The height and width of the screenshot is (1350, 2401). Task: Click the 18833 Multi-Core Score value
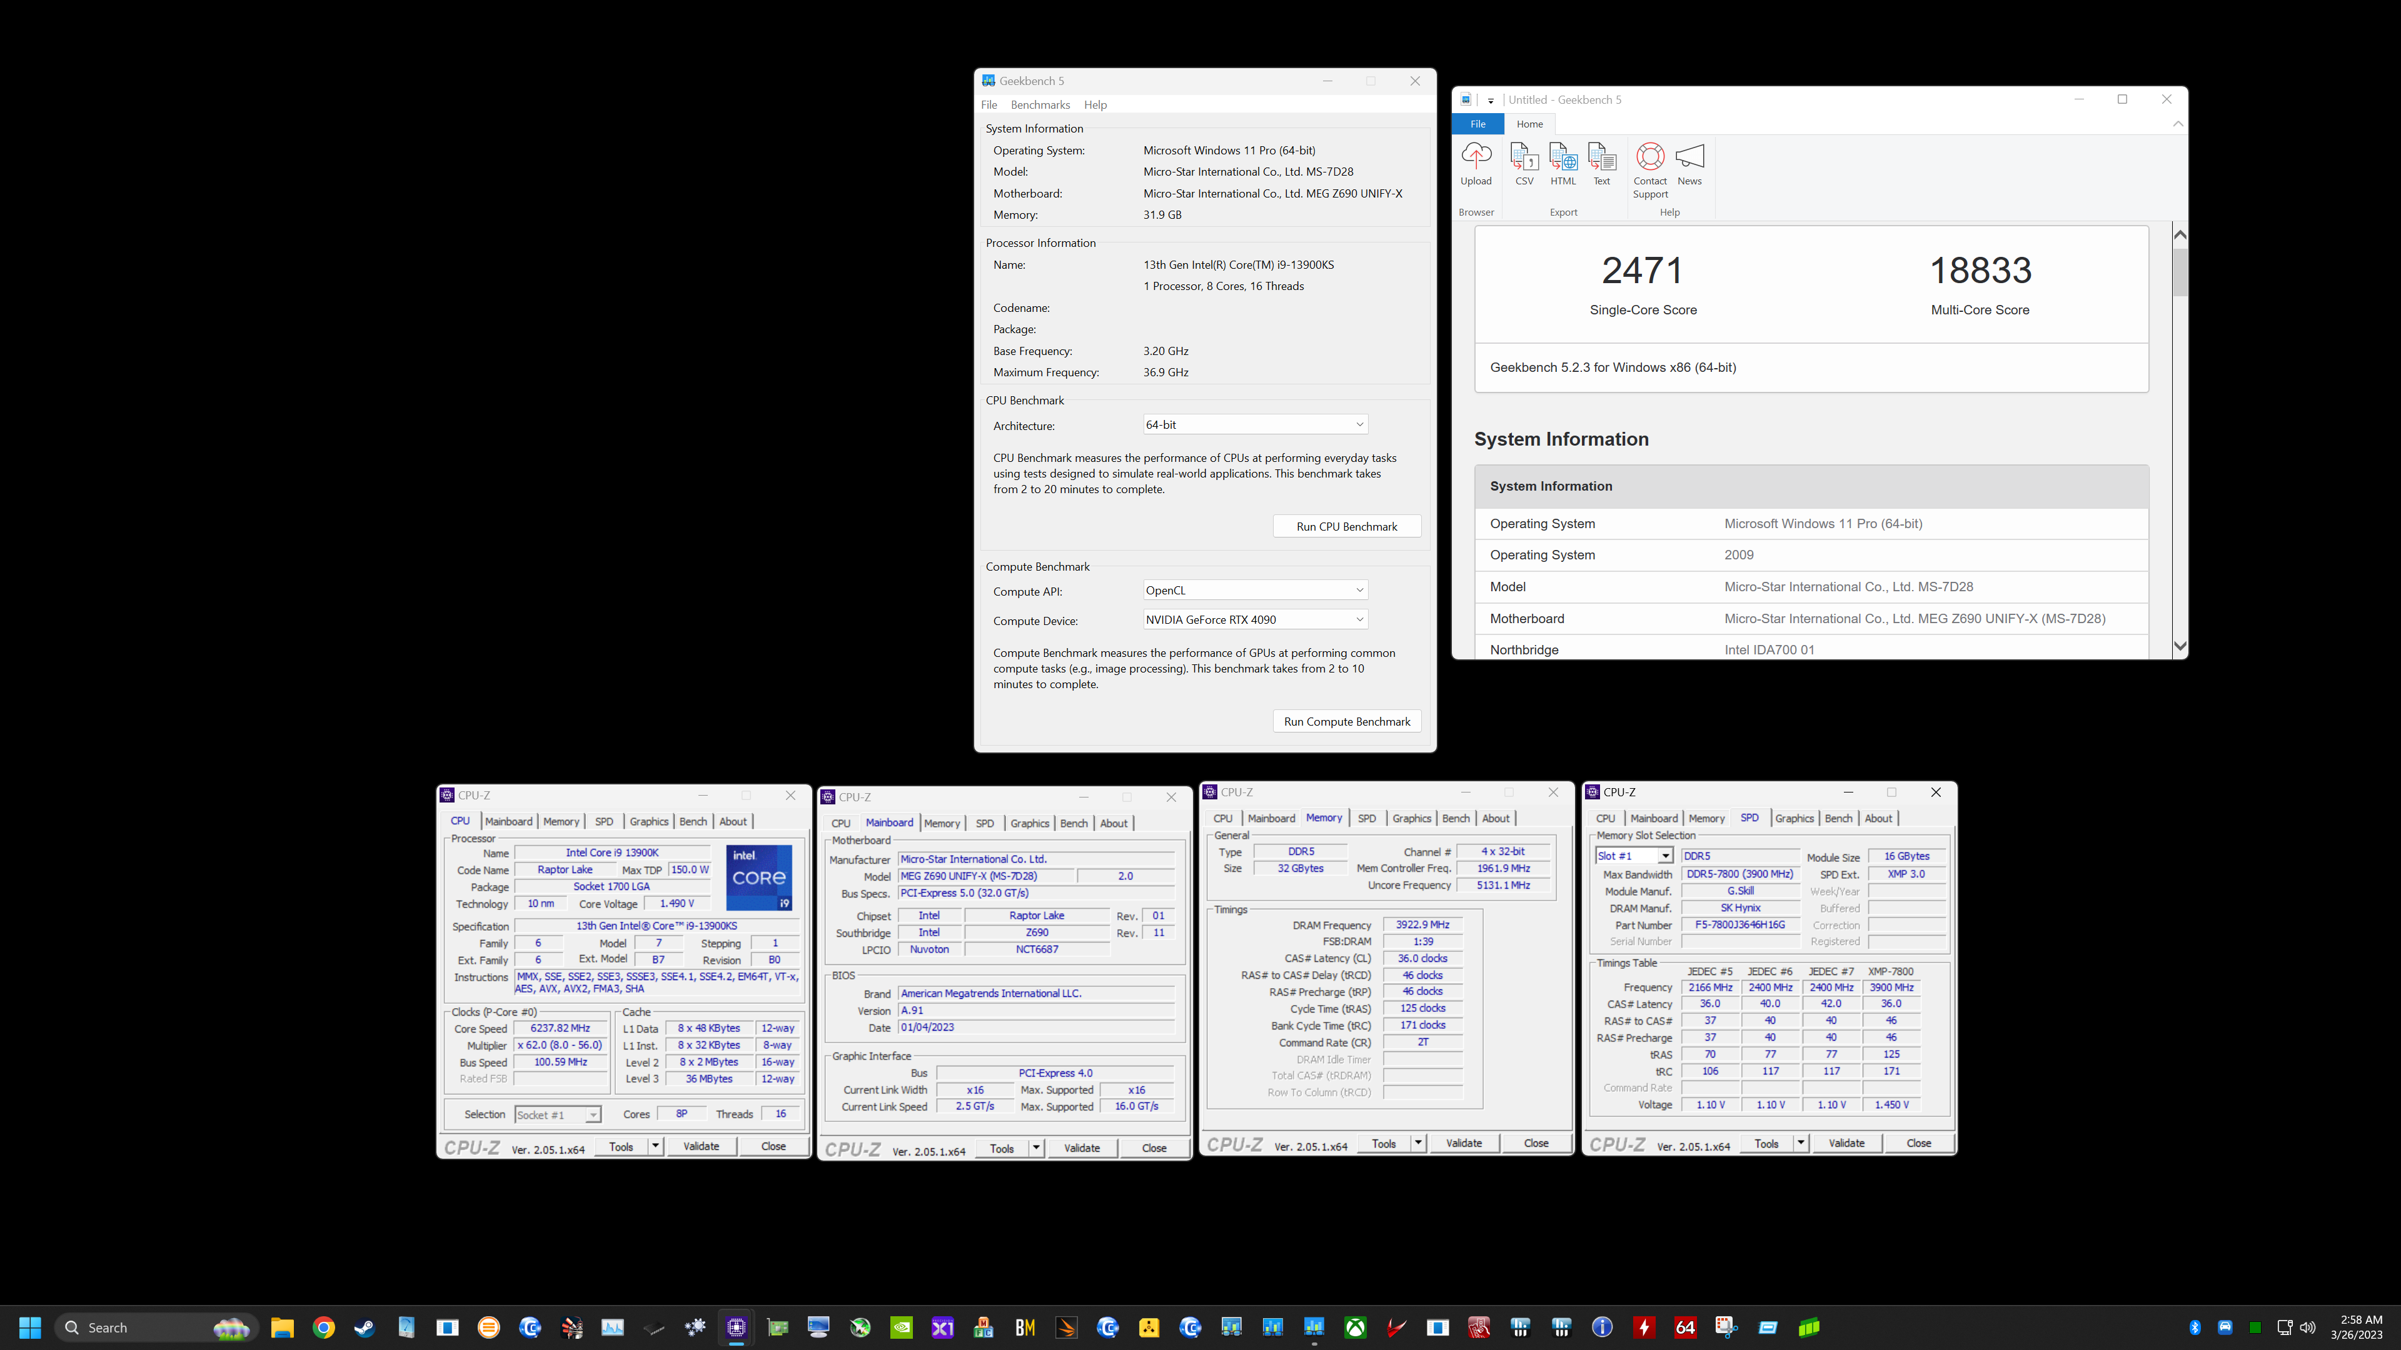point(1980,270)
